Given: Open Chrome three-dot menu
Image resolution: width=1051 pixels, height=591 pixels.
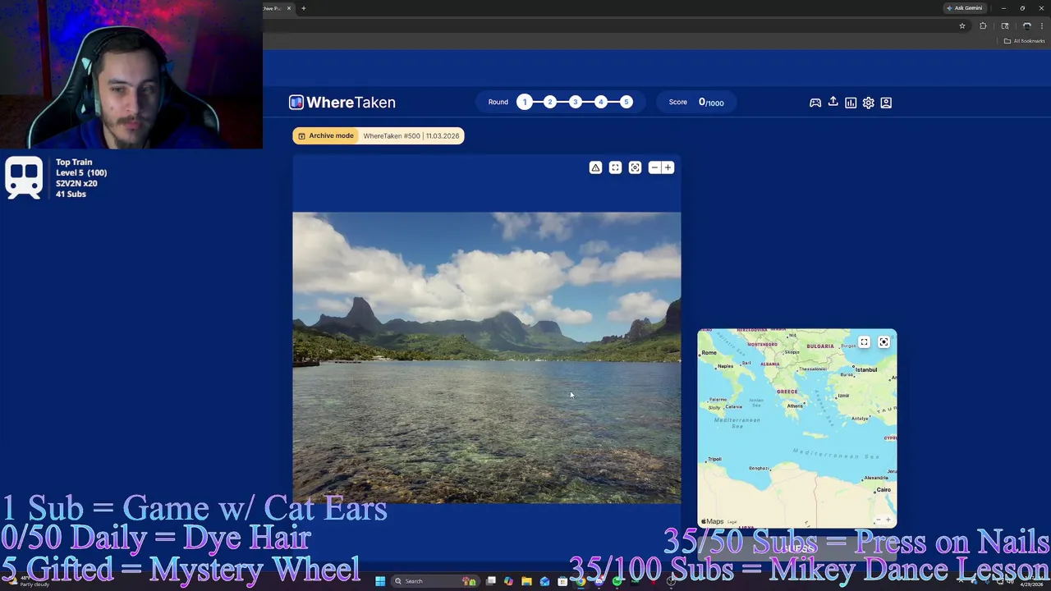Looking at the screenshot, I should click(x=1042, y=25).
